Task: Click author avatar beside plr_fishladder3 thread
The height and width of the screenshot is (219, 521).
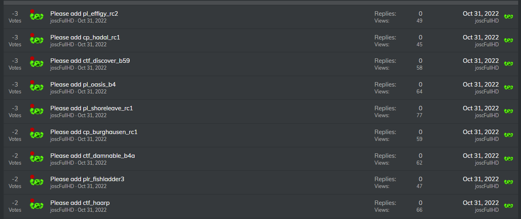Action: 36,182
